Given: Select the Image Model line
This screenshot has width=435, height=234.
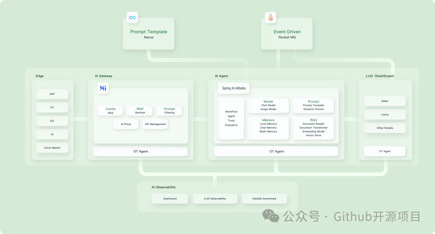Looking at the screenshot, I should pos(268,109).
